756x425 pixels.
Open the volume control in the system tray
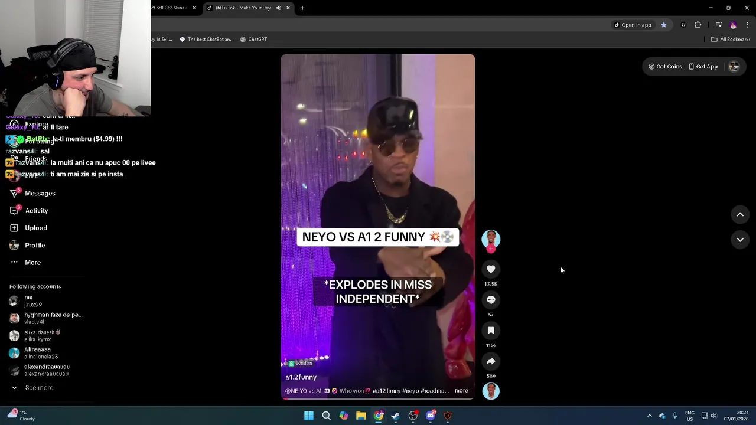click(713, 416)
